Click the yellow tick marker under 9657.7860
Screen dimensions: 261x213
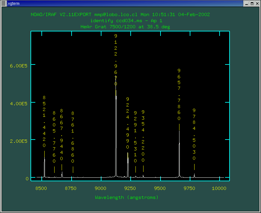179,127
